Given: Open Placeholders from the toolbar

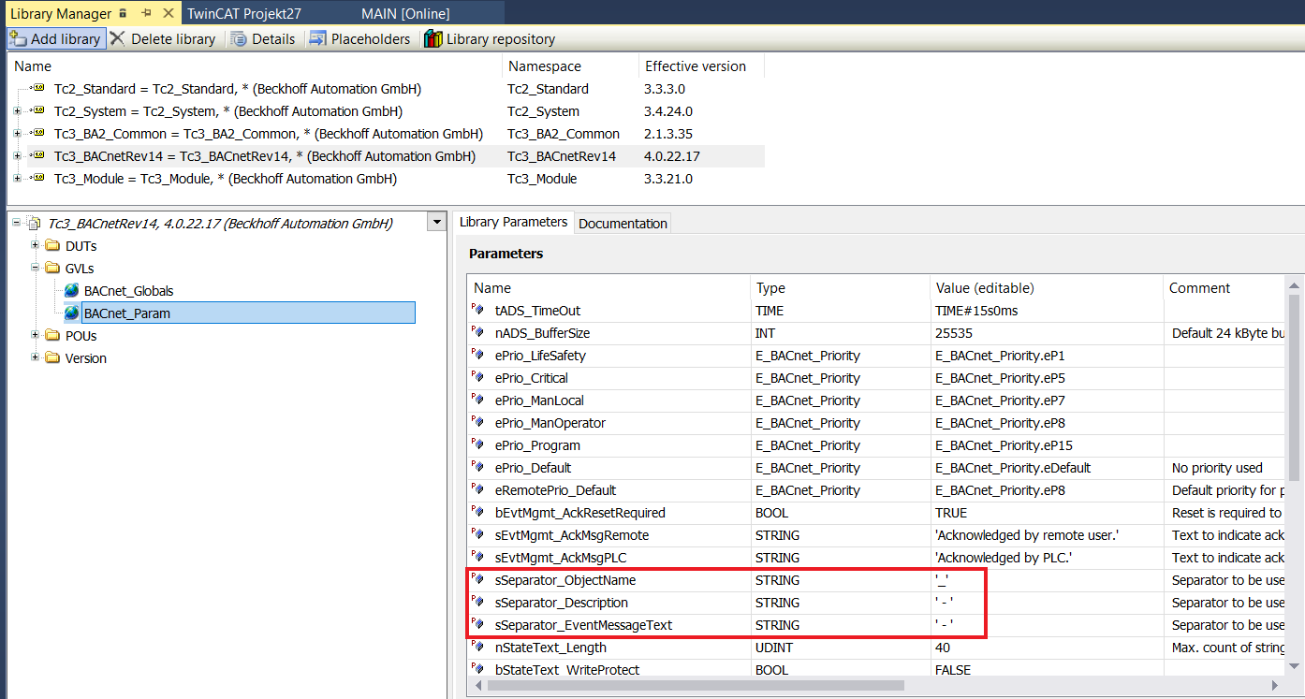Looking at the screenshot, I should click(359, 38).
